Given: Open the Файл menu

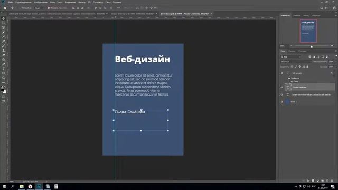Looking at the screenshot, I should pos(11,2).
